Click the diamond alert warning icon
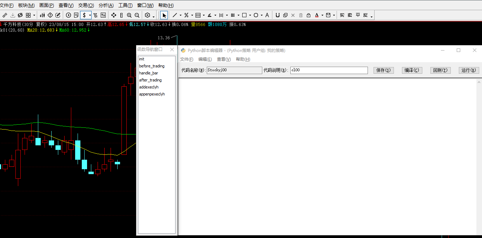Viewport: 482px width, 238px height. coord(50,15)
